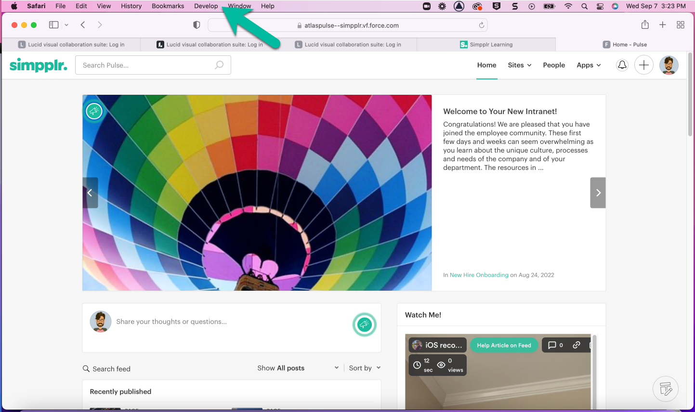Select the megaphone badge on the balloon banner
Viewport: 695px width, 412px height.
coord(94,111)
